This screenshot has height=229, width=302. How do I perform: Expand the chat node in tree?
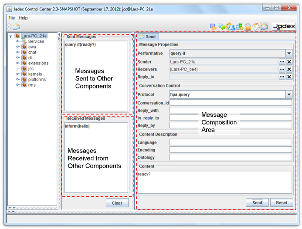pos(18,52)
